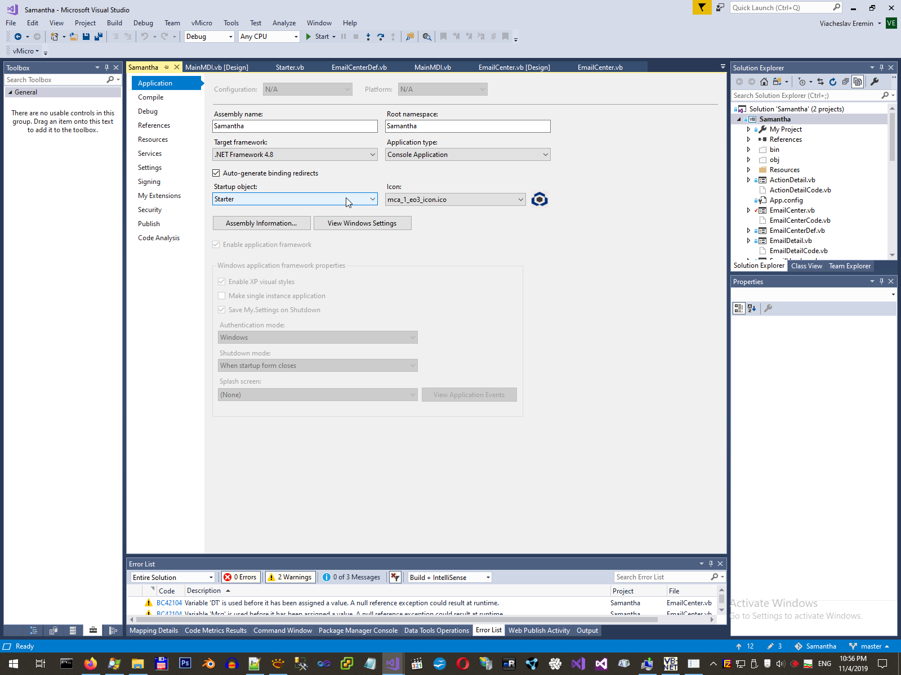Click the Step Into debug icon
This screenshot has height=675, width=901.
pos(368,37)
